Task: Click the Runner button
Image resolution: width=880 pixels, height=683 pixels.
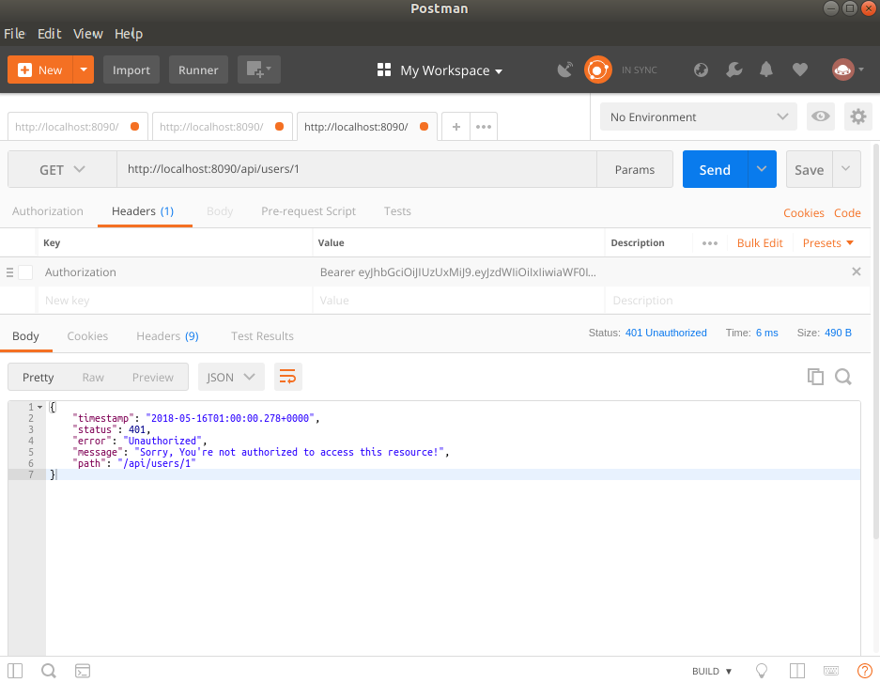Action: 198,70
